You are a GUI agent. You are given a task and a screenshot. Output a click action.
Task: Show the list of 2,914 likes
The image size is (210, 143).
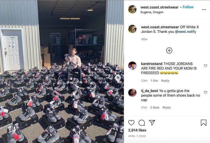click(x=137, y=130)
